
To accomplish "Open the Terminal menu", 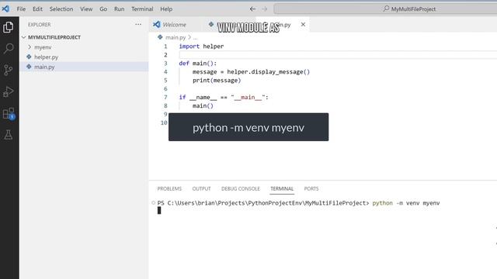I will 142,9.
